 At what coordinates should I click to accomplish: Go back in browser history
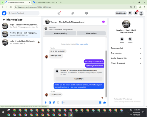click(x=3, y=7)
